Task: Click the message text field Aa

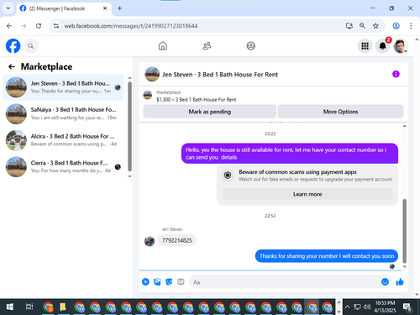Action: pos(284,282)
